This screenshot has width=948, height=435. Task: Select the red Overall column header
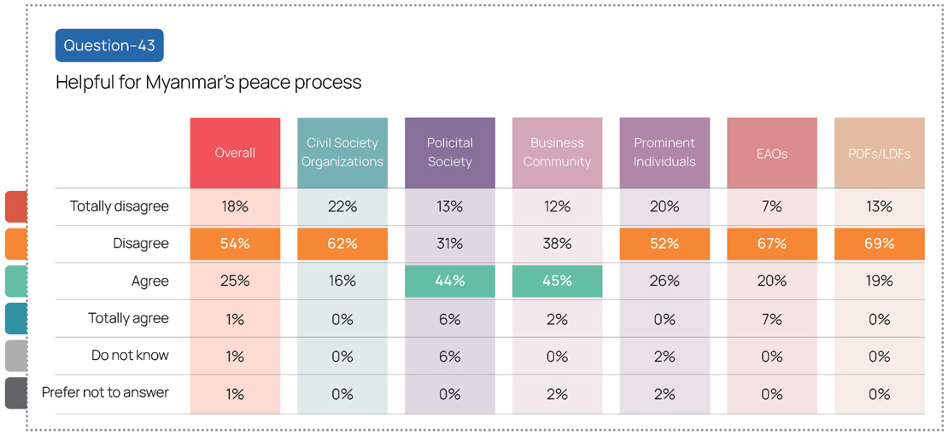pos(235,153)
